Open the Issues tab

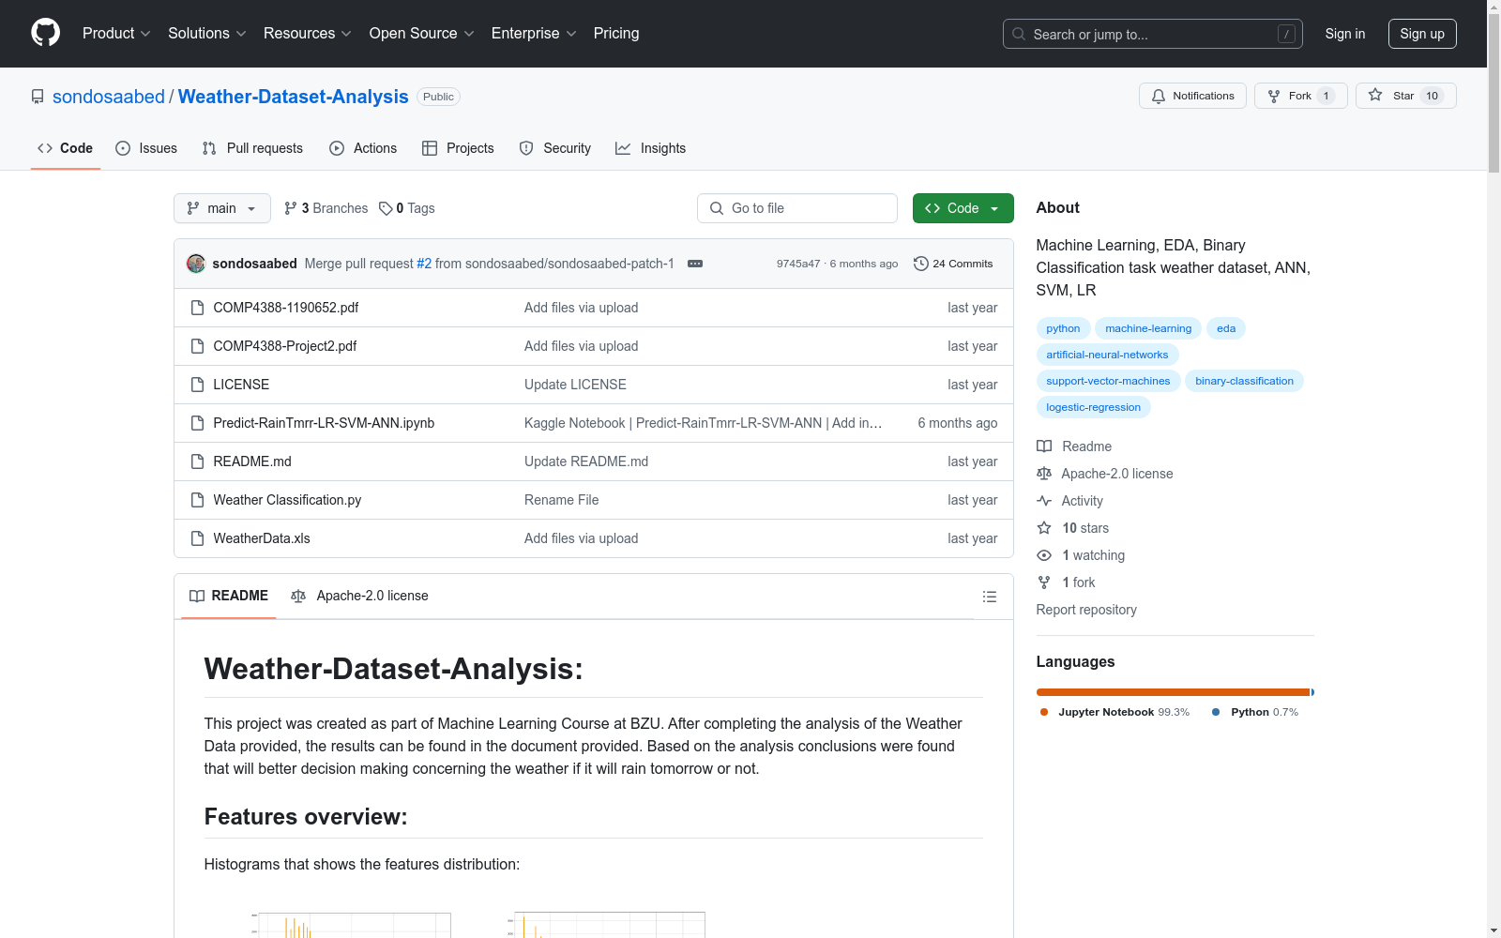pyautogui.click(x=146, y=148)
